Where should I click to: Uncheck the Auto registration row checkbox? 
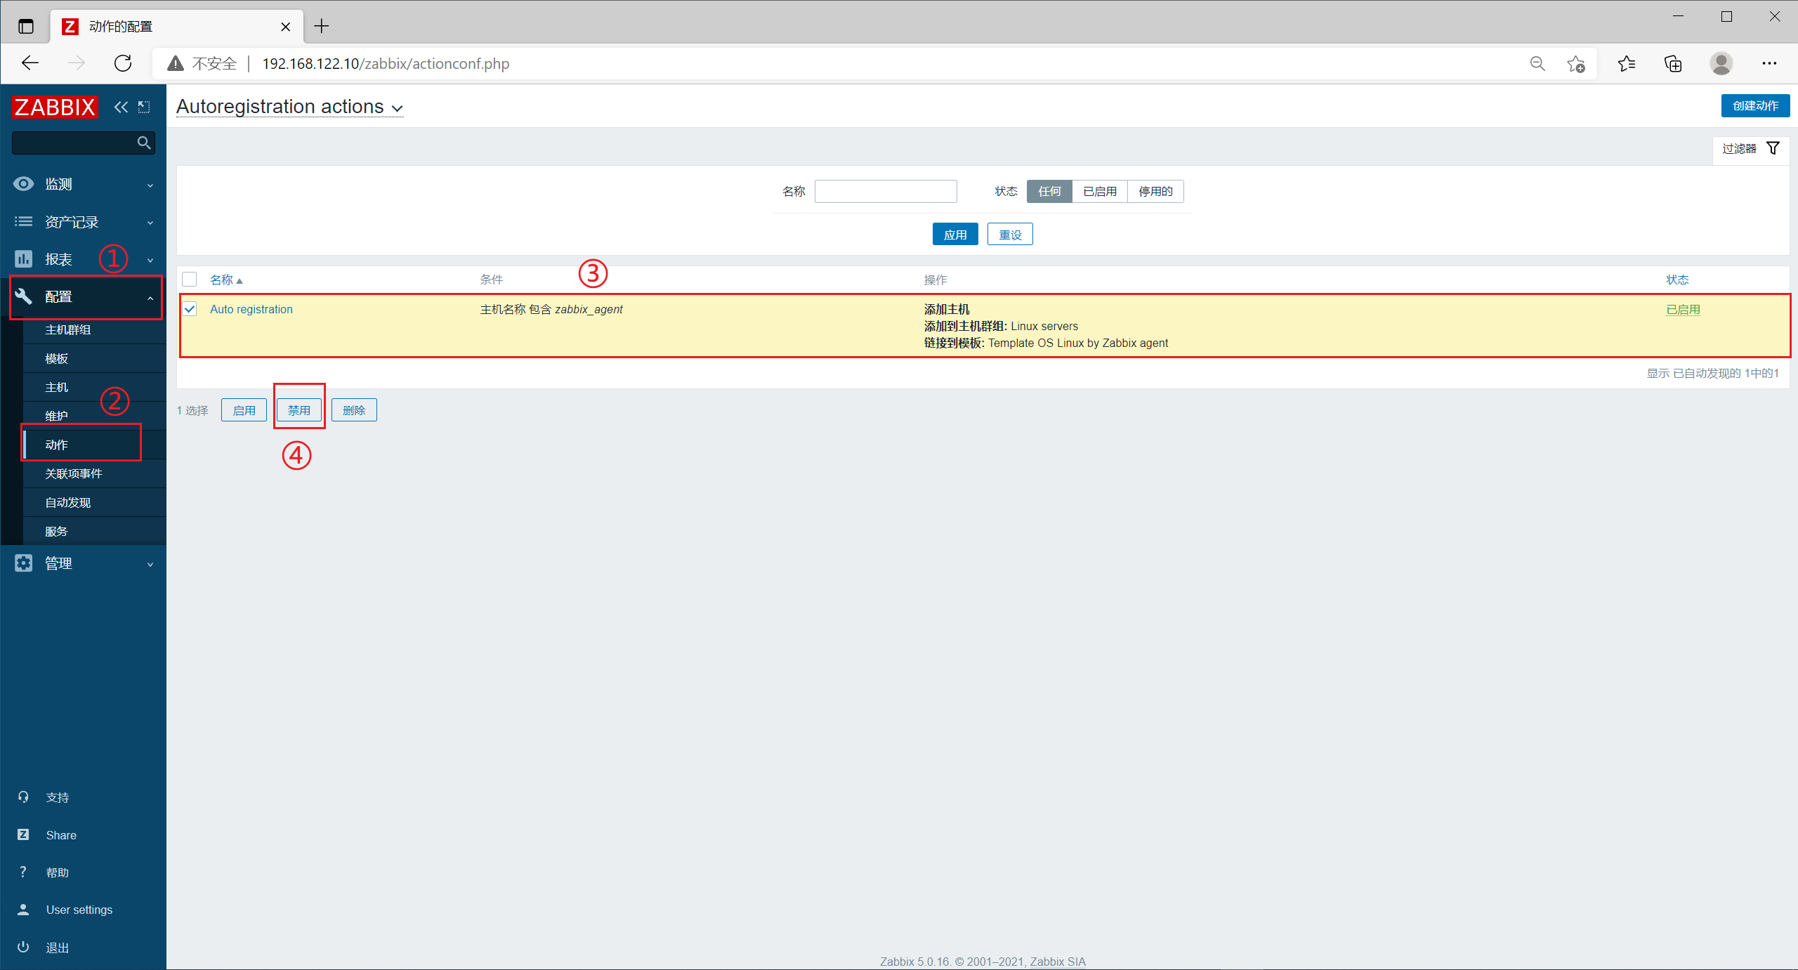pos(190,308)
